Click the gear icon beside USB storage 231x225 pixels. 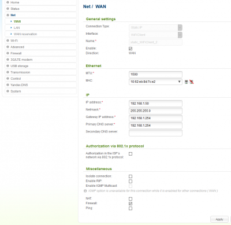[x=8, y=66]
